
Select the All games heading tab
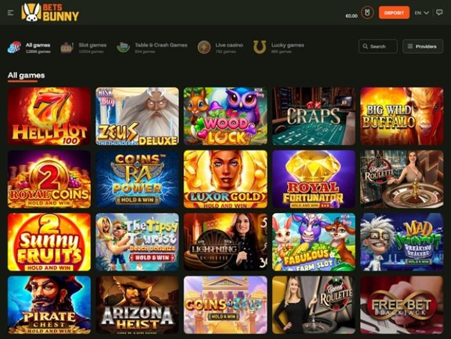(26, 75)
